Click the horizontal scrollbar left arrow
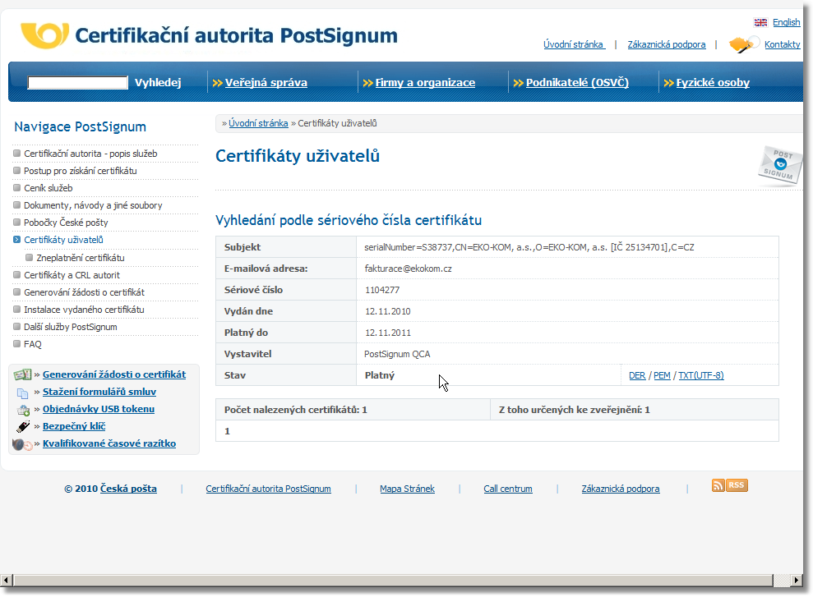 pos(6,580)
